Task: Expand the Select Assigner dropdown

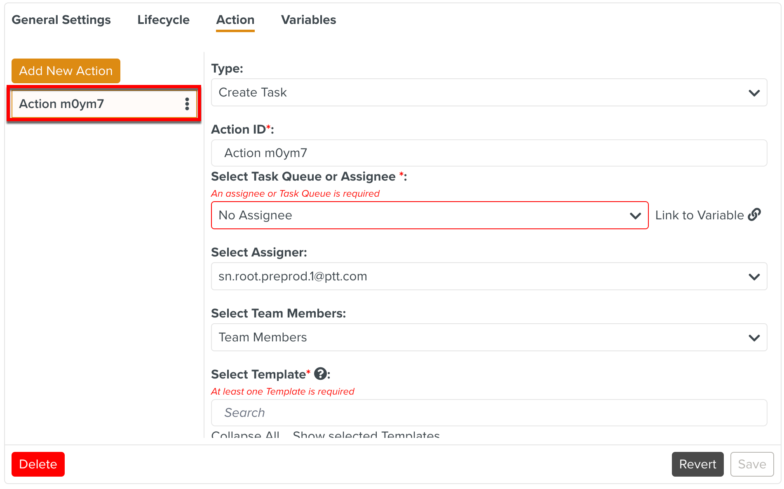Action: point(488,276)
